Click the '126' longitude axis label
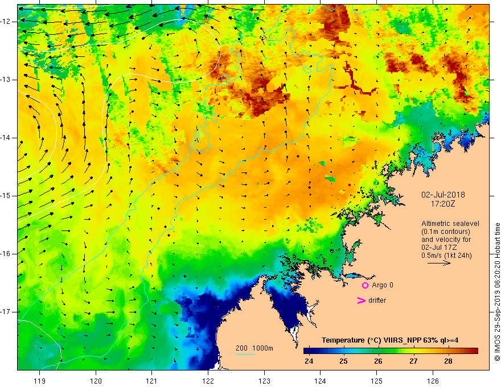Image resolution: width=501 pixels, height=387 pixels. [433, 381]
